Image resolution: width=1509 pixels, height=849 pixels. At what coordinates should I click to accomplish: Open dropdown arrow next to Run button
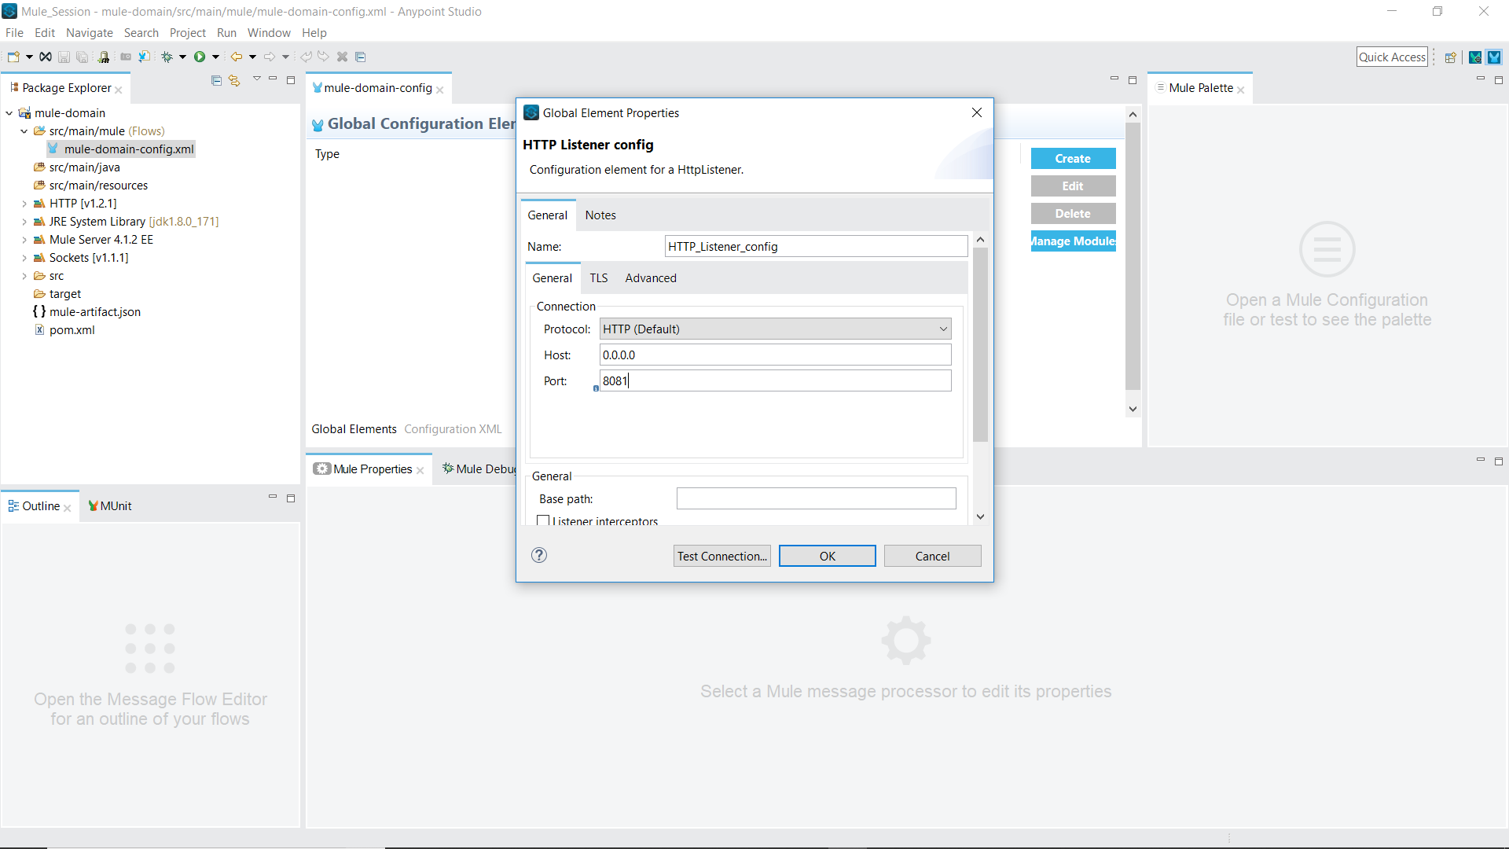click(215, 57)
